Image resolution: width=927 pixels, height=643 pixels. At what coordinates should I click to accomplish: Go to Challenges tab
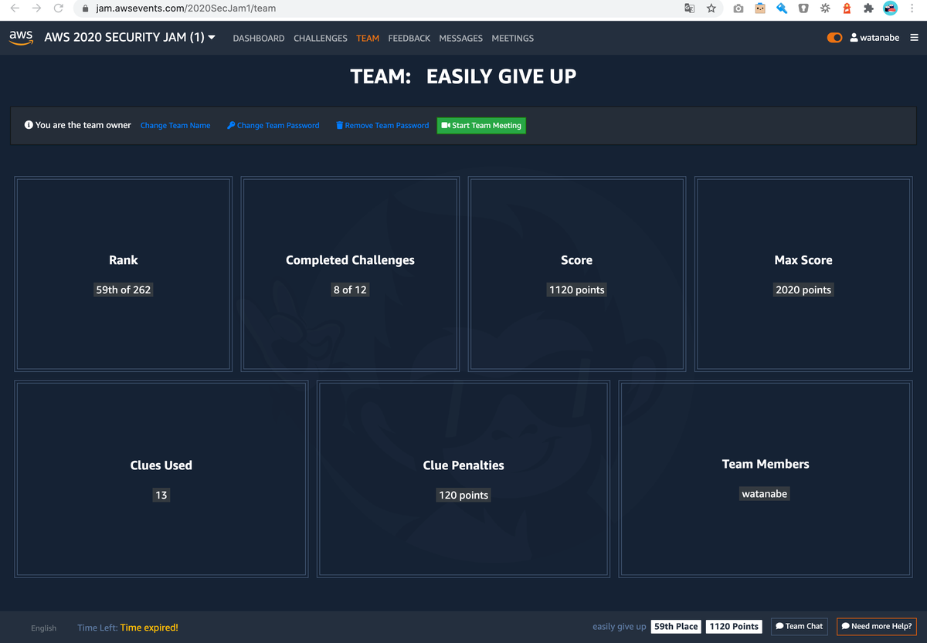point(321,38)
